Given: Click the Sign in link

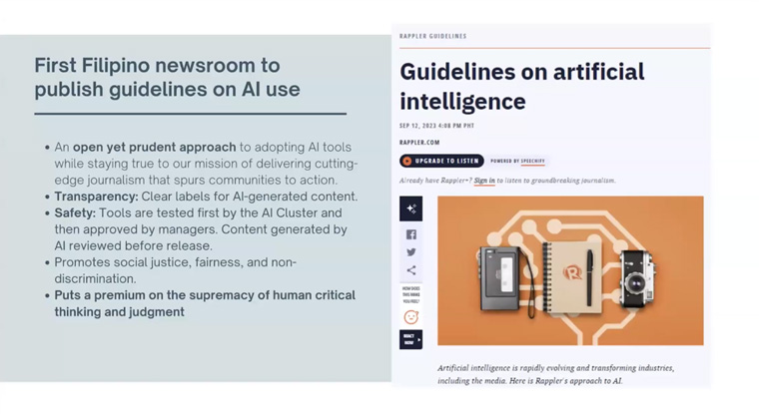Looking at the screenshot, I should coord(484,181).
